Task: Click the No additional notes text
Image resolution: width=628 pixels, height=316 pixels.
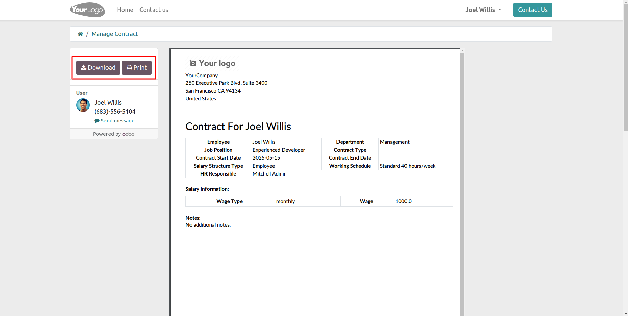Action: coord(208,225)
